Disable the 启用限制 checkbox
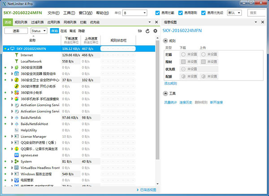The height and width of the screenshot is (196, 269). click(180, 13)
